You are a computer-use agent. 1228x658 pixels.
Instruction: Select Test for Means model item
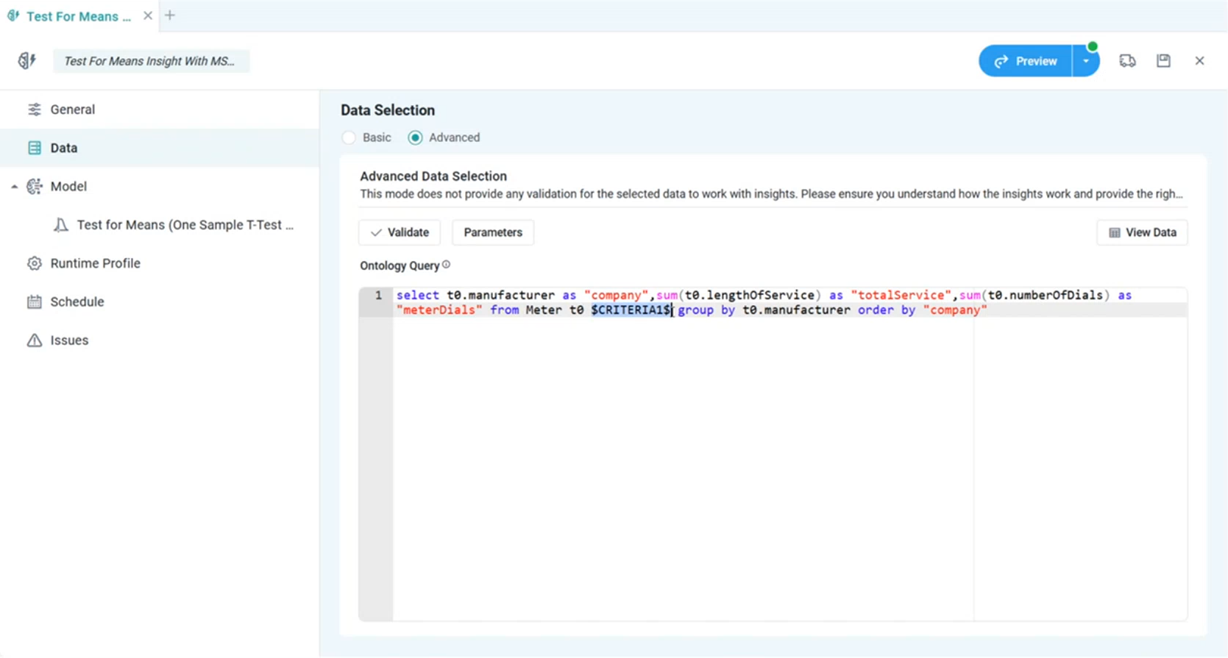click(184, 225)
